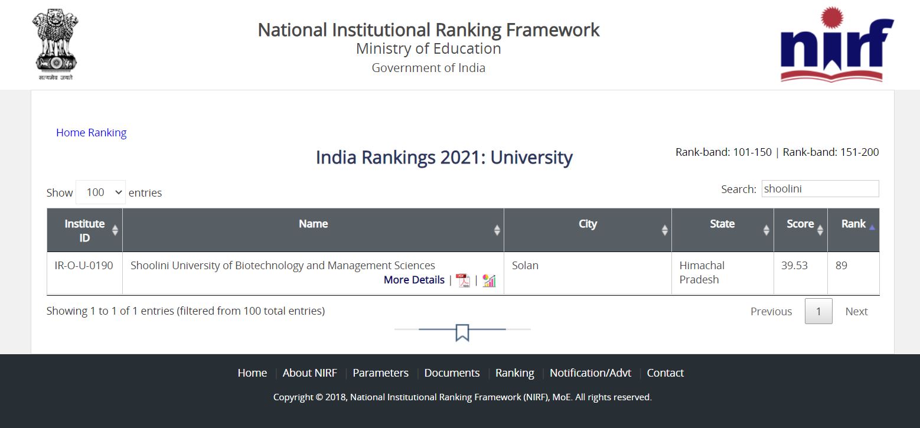This screenshot has width=920, height=428.
Task: Sort table by City column arrows
Action: click(x=665, y=230)
